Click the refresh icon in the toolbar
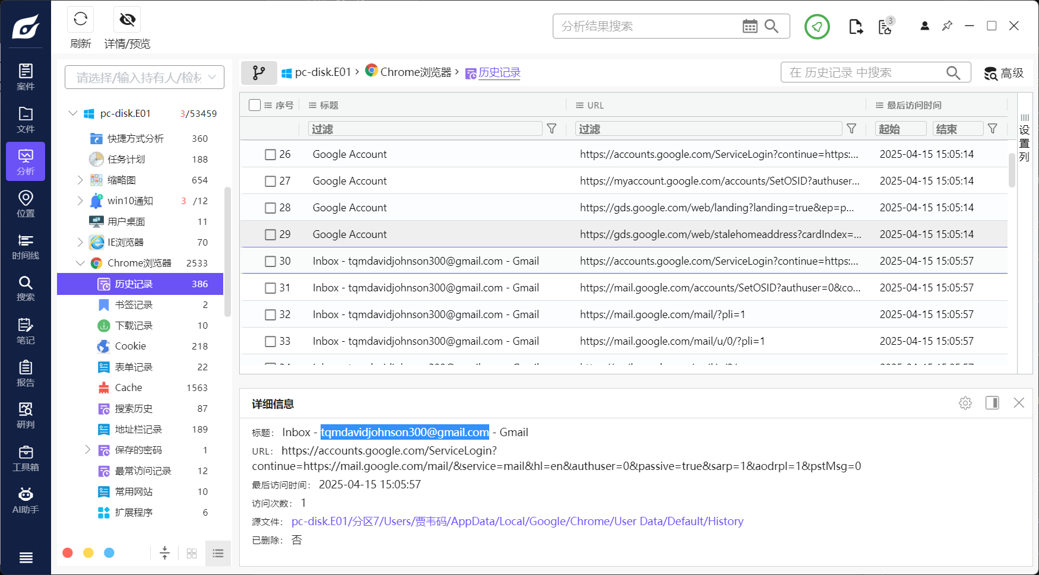The width and height of the screenshot is (1039, 575). tap(80, 20)
